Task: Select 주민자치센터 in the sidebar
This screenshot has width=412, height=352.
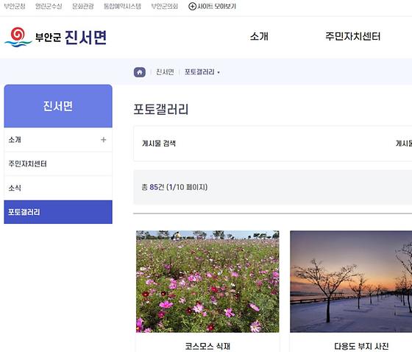Action: 58,164
